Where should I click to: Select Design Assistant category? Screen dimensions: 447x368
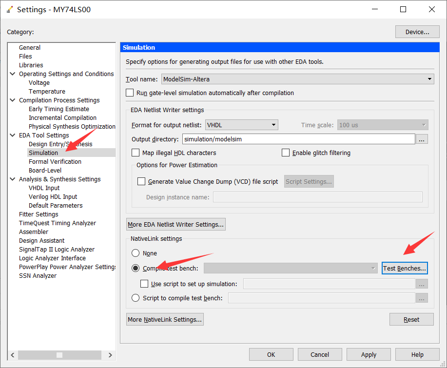click(41, 241)
